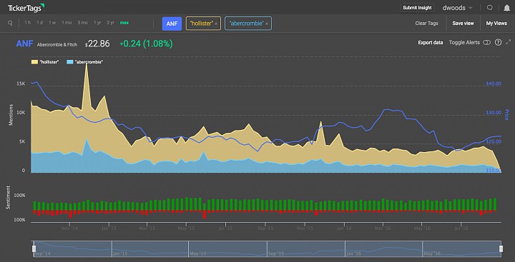This screenshot has width=515, height=262.
Task: Select the max time range
Action: [124, 23]
